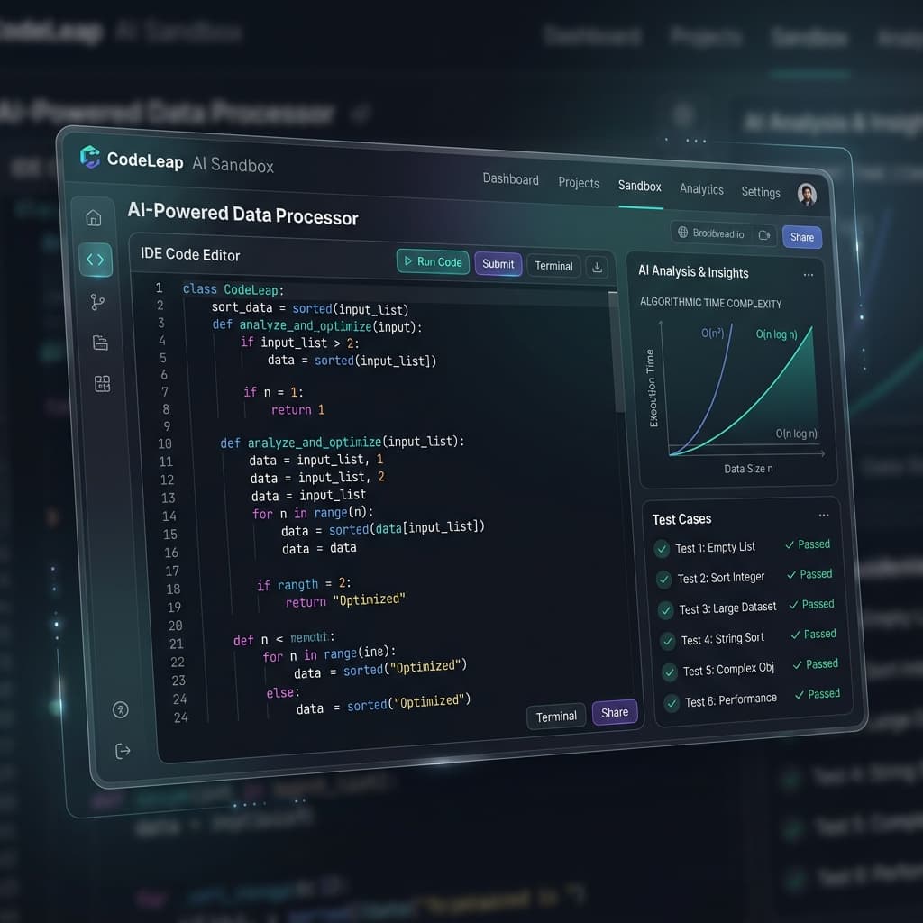Viewport: 923px width, 923px height.
Task: Click the Share button in the header
Action: point(801,237)
